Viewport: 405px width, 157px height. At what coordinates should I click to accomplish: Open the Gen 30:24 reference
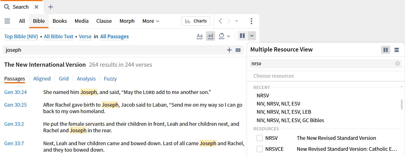click(15, 92)
